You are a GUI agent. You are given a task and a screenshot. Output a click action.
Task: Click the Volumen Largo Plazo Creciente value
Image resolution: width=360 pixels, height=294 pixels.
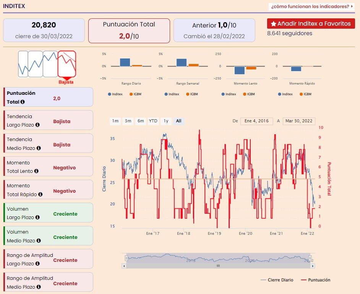(x=65, y=214)
